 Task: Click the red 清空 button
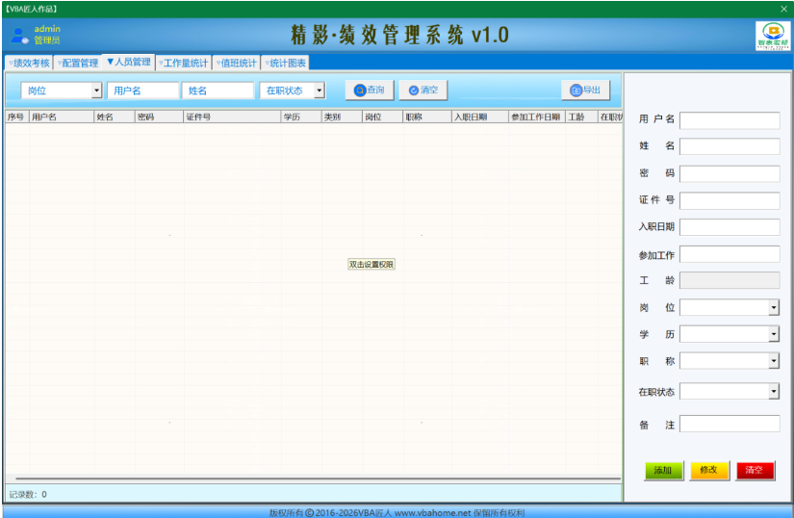[x=755, y=471]
